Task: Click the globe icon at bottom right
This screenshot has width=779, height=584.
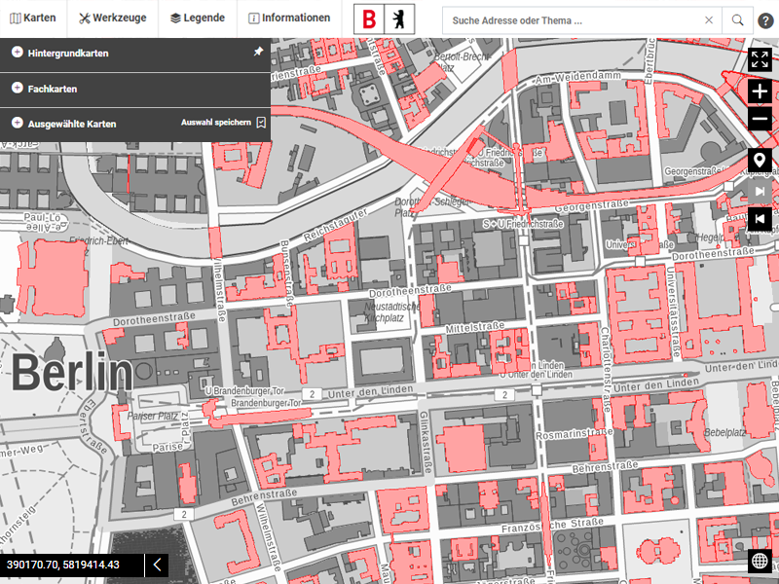Action: click(x=760, y=561)
